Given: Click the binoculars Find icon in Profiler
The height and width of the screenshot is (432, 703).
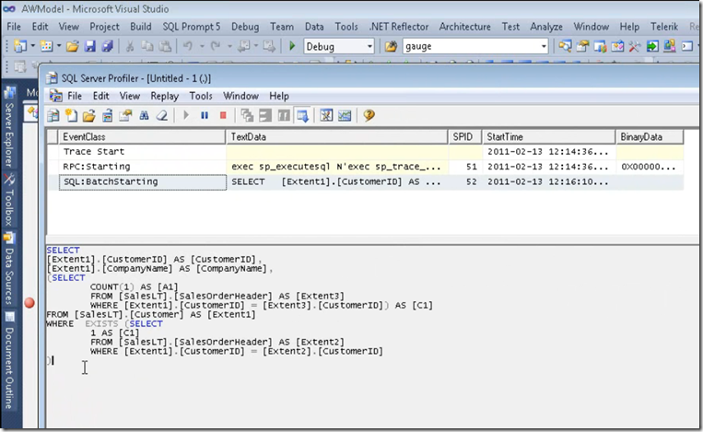Looking at the screenshot, I should point(144,116).
